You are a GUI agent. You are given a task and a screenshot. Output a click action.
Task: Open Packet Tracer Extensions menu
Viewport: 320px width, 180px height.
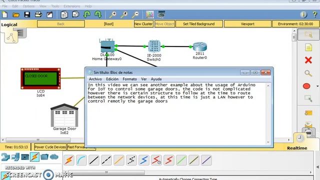point(72,6)
